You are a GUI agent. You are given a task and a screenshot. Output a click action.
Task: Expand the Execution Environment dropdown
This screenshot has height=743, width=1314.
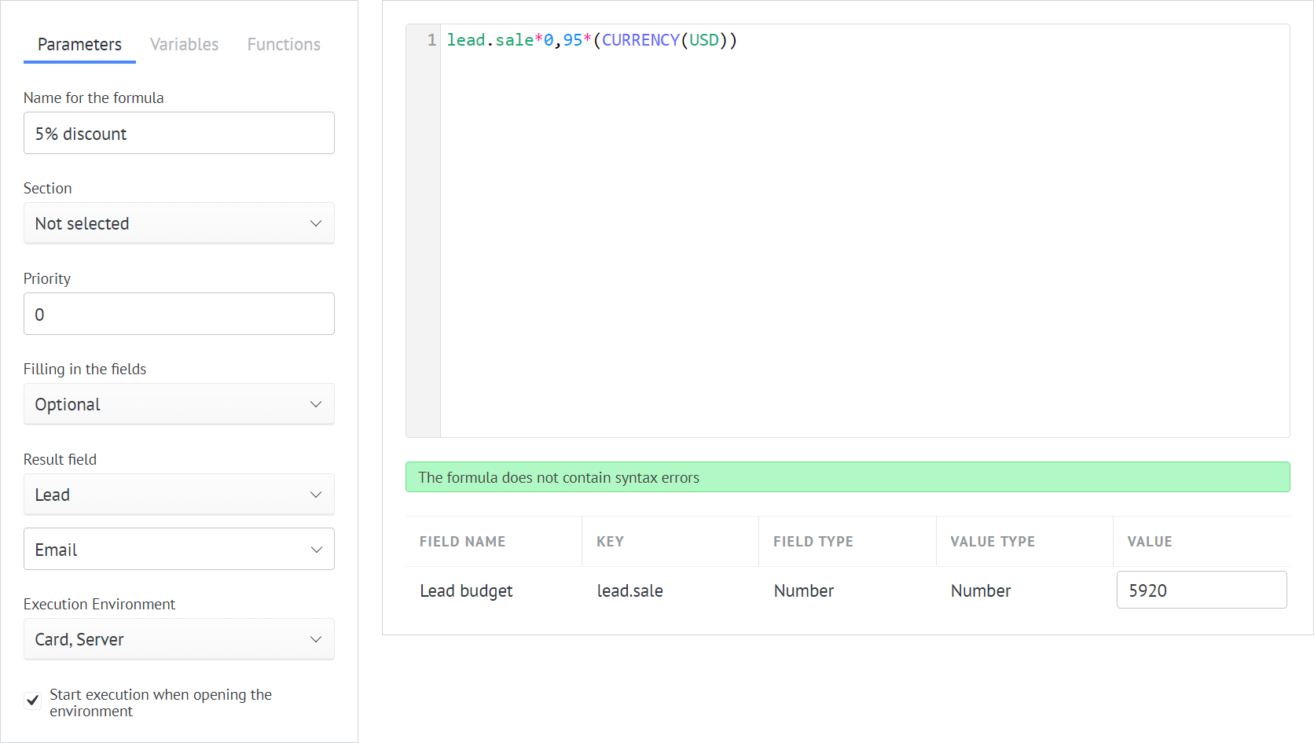coord(178,639)
